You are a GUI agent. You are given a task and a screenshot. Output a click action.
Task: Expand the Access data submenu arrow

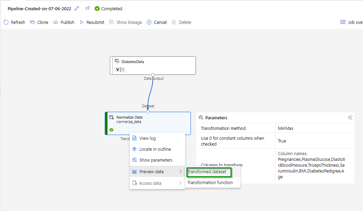181,183
